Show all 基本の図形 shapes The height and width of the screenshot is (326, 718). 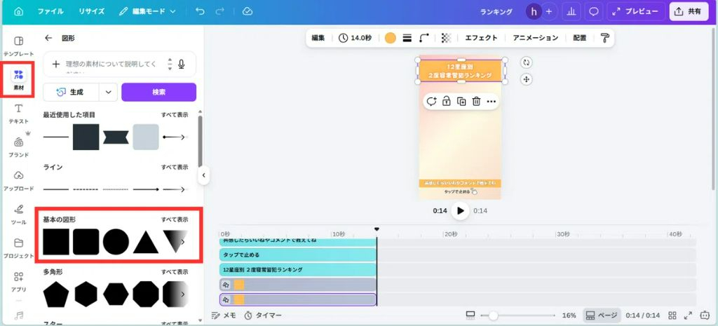coord(175,219)
